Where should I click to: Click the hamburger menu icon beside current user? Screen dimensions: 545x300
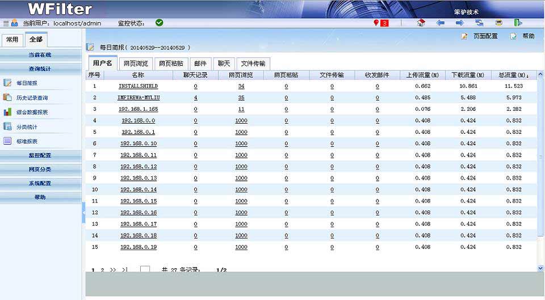click(x=6, y=23)
